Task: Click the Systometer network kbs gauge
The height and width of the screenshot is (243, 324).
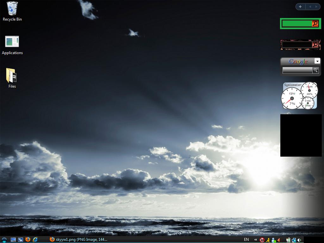Action: (x=308, y=103)
